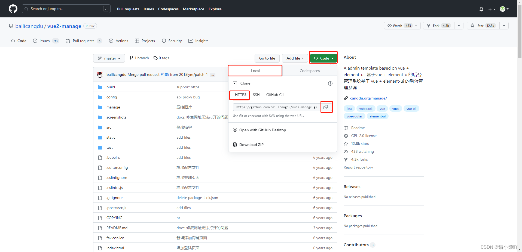Screen dimensions: 522x252
Task: Switch to the Security tab
Action: [172, 41]
